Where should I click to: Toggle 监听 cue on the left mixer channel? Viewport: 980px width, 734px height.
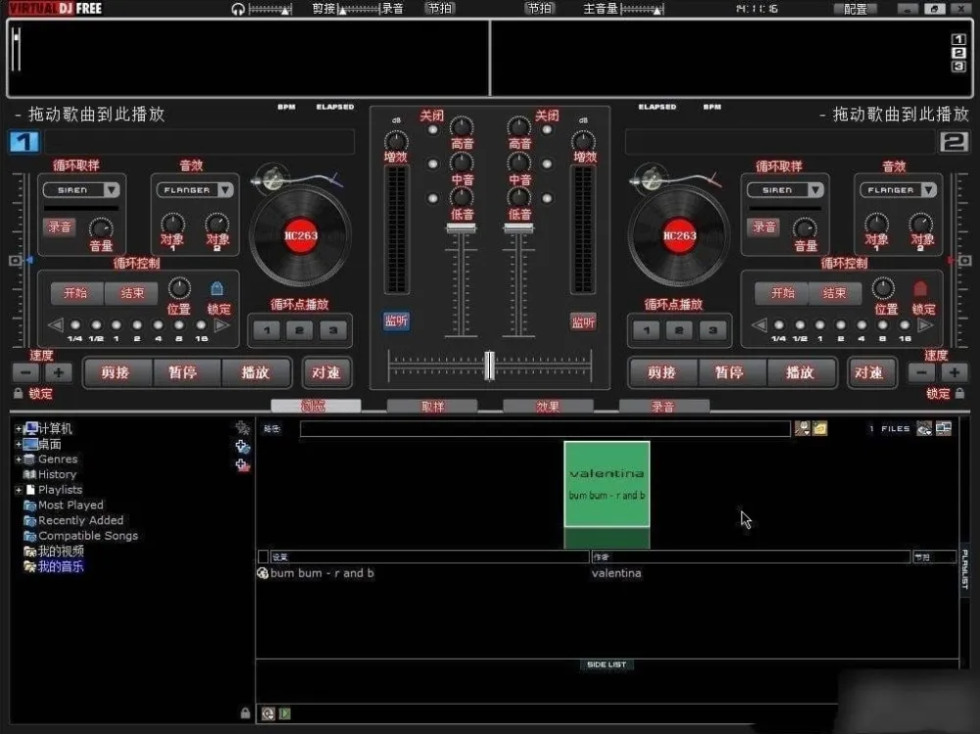(396, 321)
